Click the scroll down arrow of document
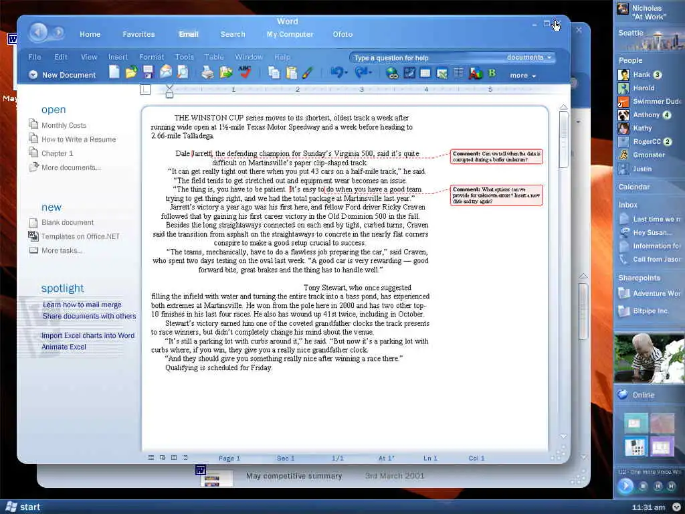Image resolution: width=685 pixels, height=514 pixels. [563, 436]
